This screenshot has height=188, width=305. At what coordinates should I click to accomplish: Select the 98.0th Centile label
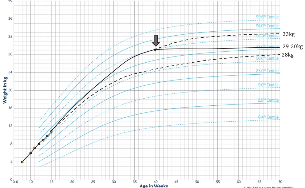267,26
